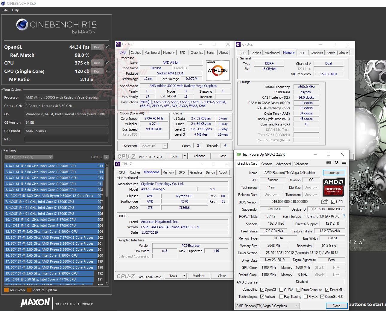Click the Lookup button in GPU-Z

click(x=334, y=173)
